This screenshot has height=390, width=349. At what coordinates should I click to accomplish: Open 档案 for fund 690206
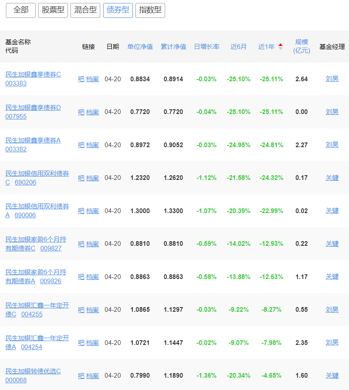[x=92, y=178]
